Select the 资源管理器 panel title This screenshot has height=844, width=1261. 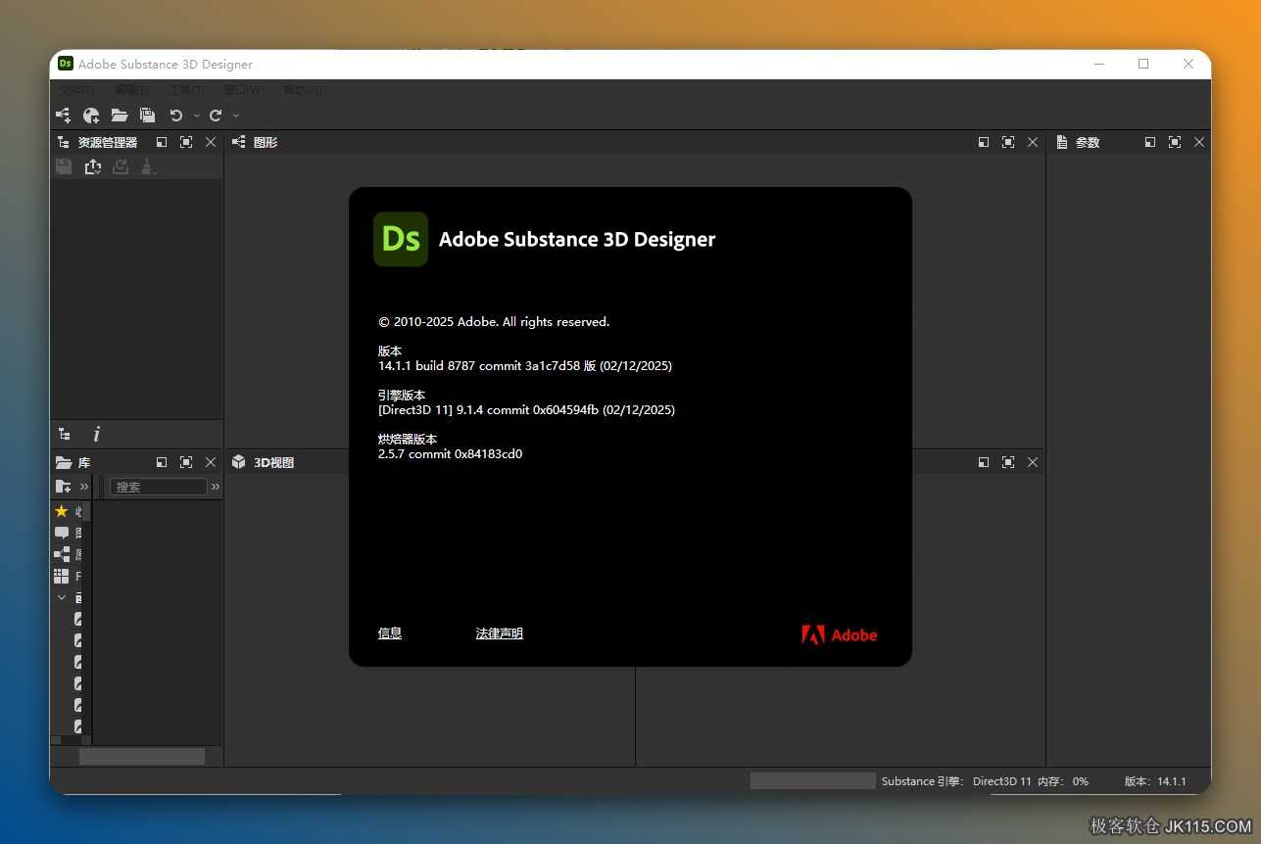click(x=108, y=142)
